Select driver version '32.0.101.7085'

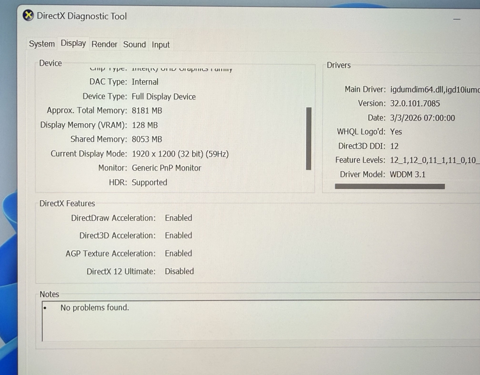[415, 104]
